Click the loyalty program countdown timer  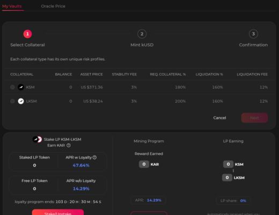[78, 202]
